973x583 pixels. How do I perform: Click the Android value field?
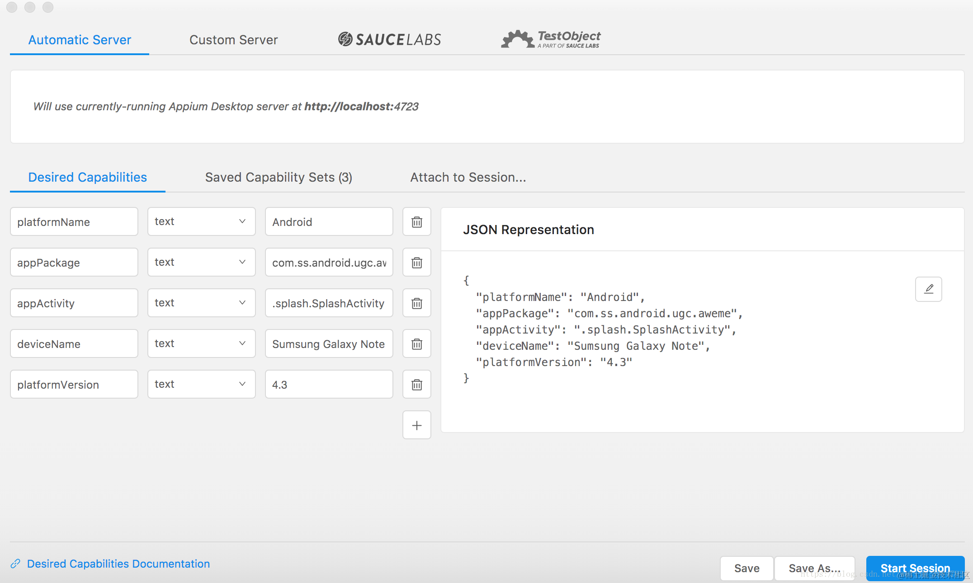(x=329, y=222)
